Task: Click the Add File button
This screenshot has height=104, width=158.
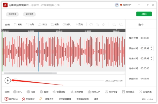Action: (12, 14)
